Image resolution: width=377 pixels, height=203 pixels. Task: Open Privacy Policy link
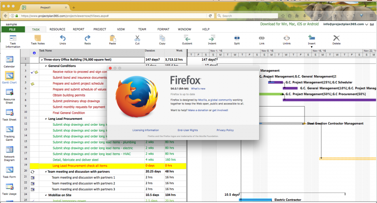click(225, 130)
